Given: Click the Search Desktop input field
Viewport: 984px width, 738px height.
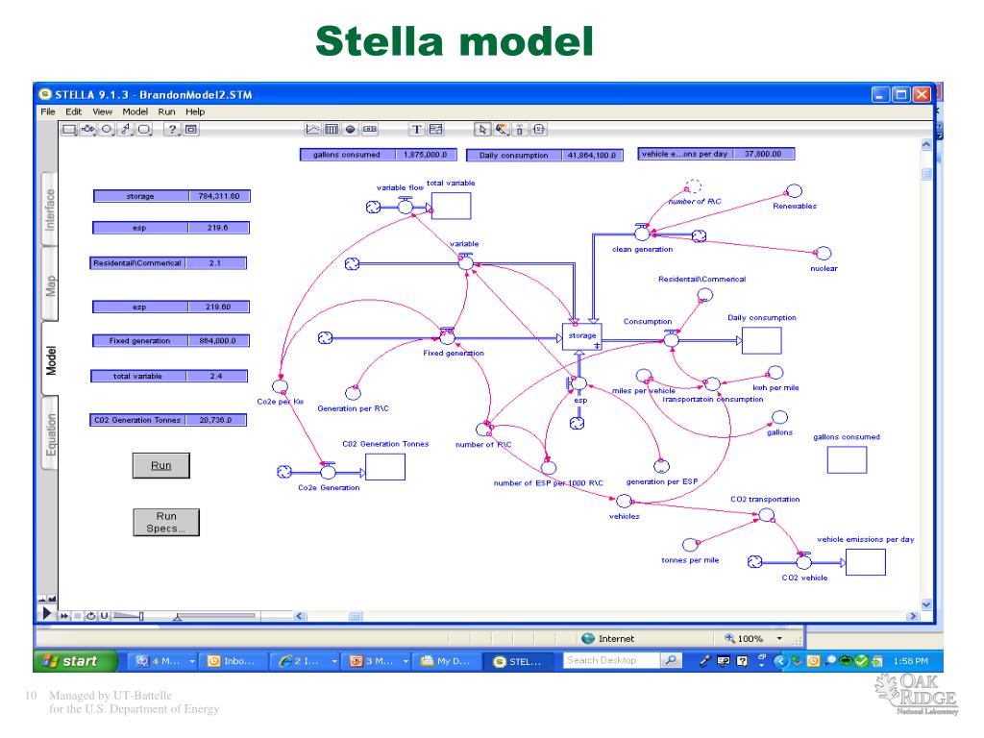Looking at the screenshot, I should (x=611, y=660).
